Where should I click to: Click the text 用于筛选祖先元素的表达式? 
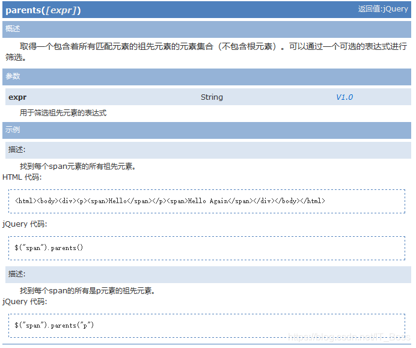(x=63, y=113)
